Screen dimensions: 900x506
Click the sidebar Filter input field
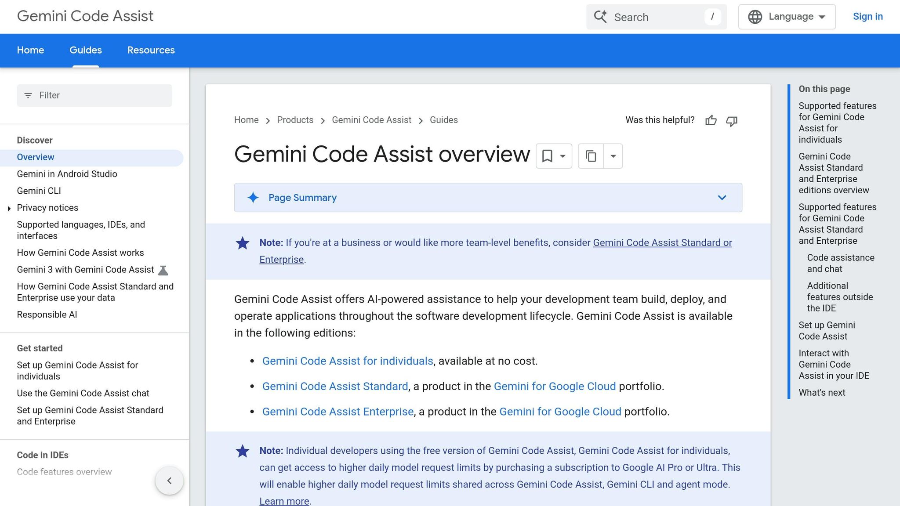tap(94, 95)
